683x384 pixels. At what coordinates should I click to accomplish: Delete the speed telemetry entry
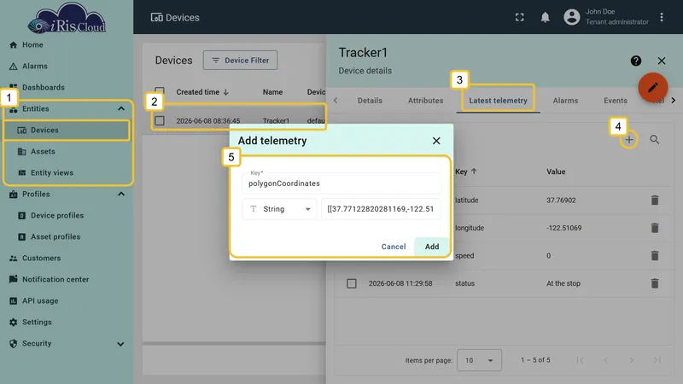(655, 255)
